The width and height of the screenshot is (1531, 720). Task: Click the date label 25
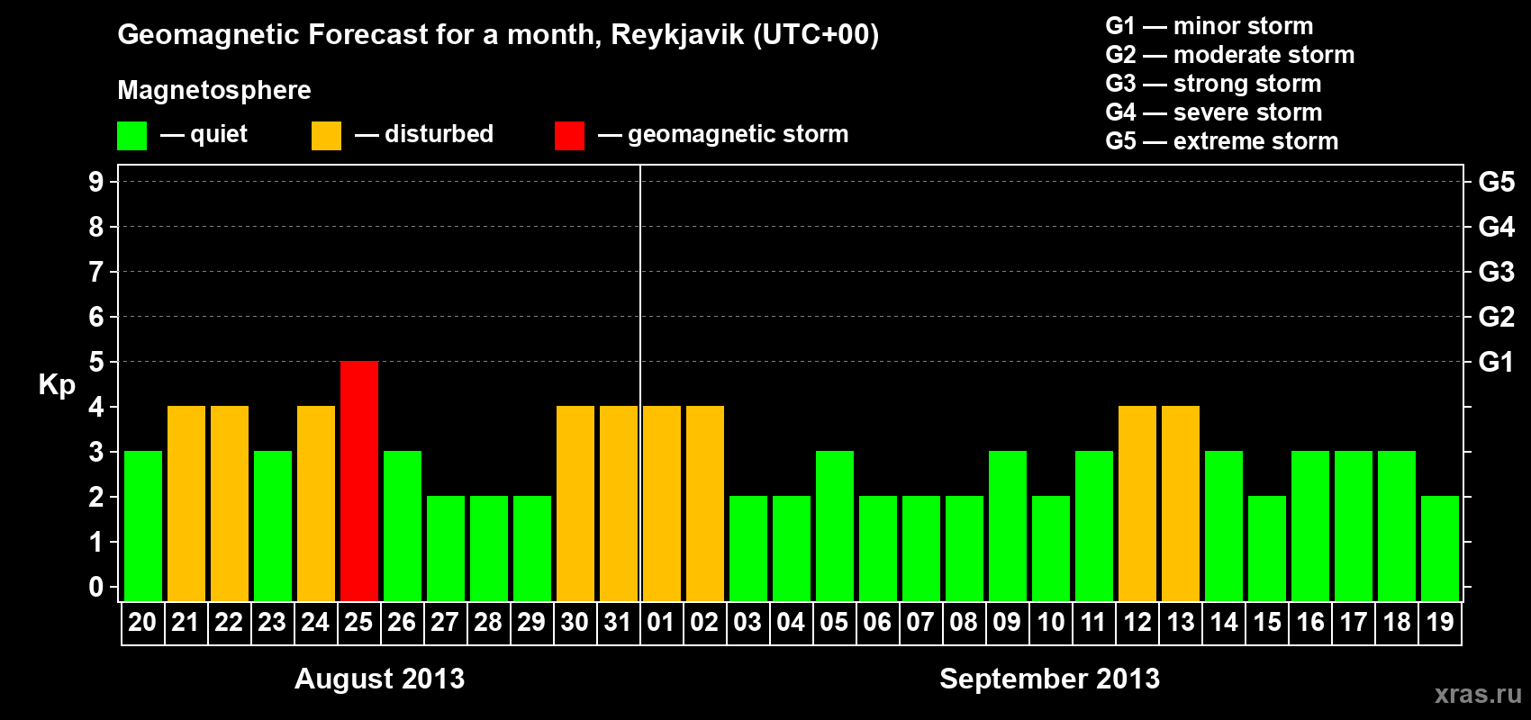358,623
